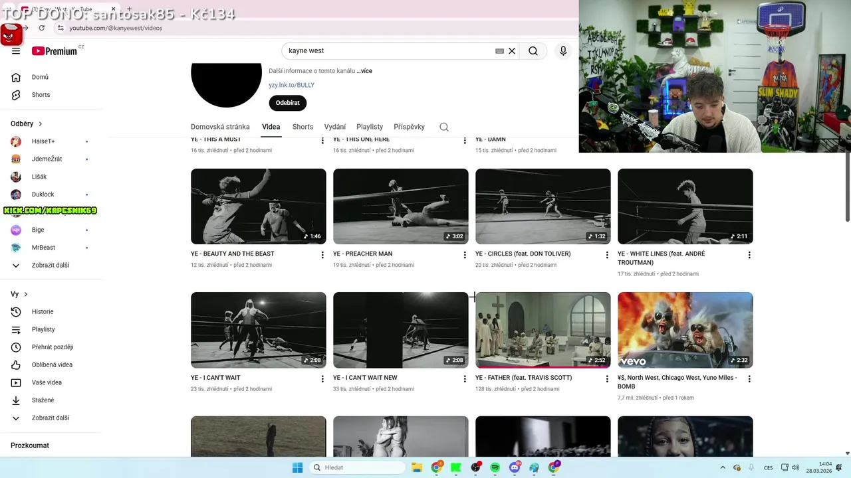This screenshot has width=851, height=478.
Task: Go to YouTube Premium home logo
Action: tap(55, 51)
